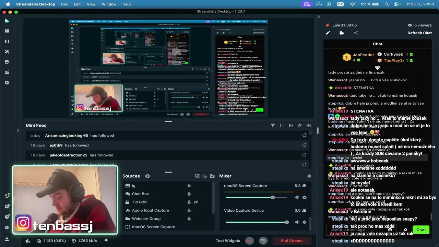Toggle Mini Feed mute notifications icon
Viewport: 439px width, 247px height.
(x=300, y=126)
